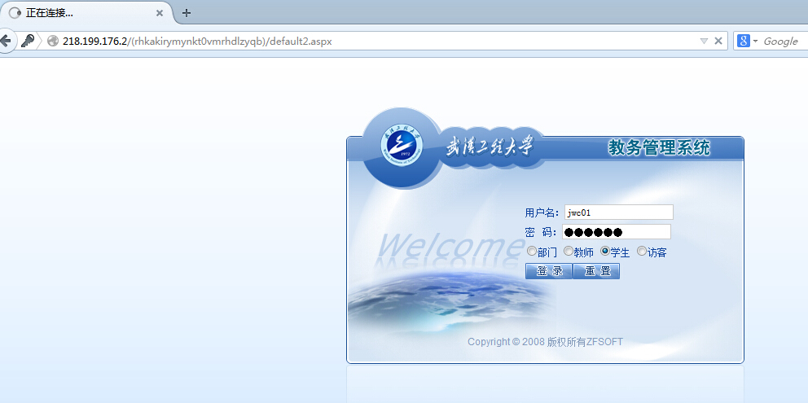Select the 部门 radio button

tap(531, 252)
